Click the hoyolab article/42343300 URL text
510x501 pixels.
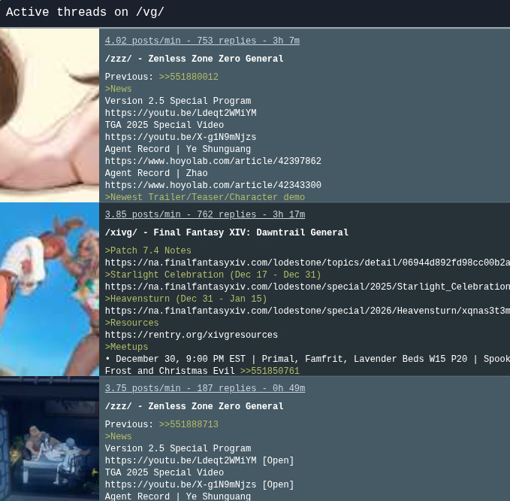[x=213, y=185]
